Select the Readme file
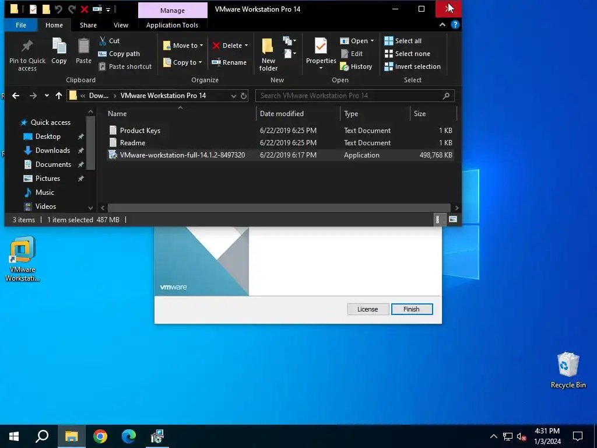 coord(280,143)
